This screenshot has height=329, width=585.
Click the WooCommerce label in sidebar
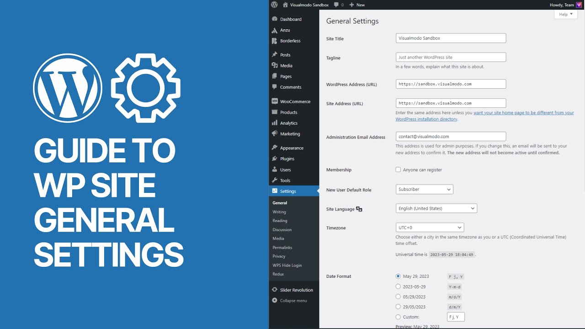[295, 101]
